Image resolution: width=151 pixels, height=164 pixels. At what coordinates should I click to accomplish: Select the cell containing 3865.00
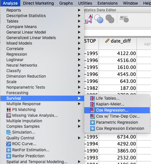pos(118,151)
